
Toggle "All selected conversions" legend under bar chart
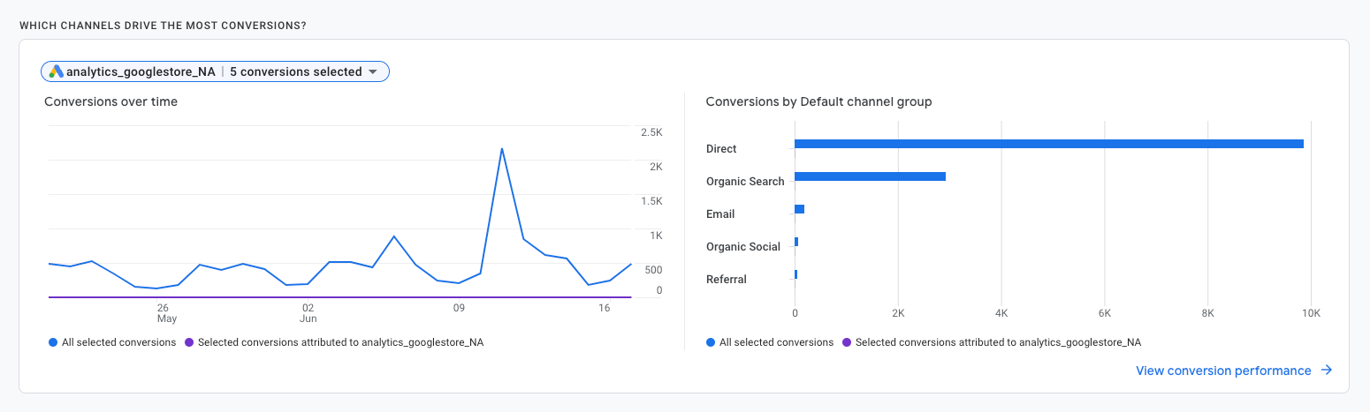[x=776, y=342]
